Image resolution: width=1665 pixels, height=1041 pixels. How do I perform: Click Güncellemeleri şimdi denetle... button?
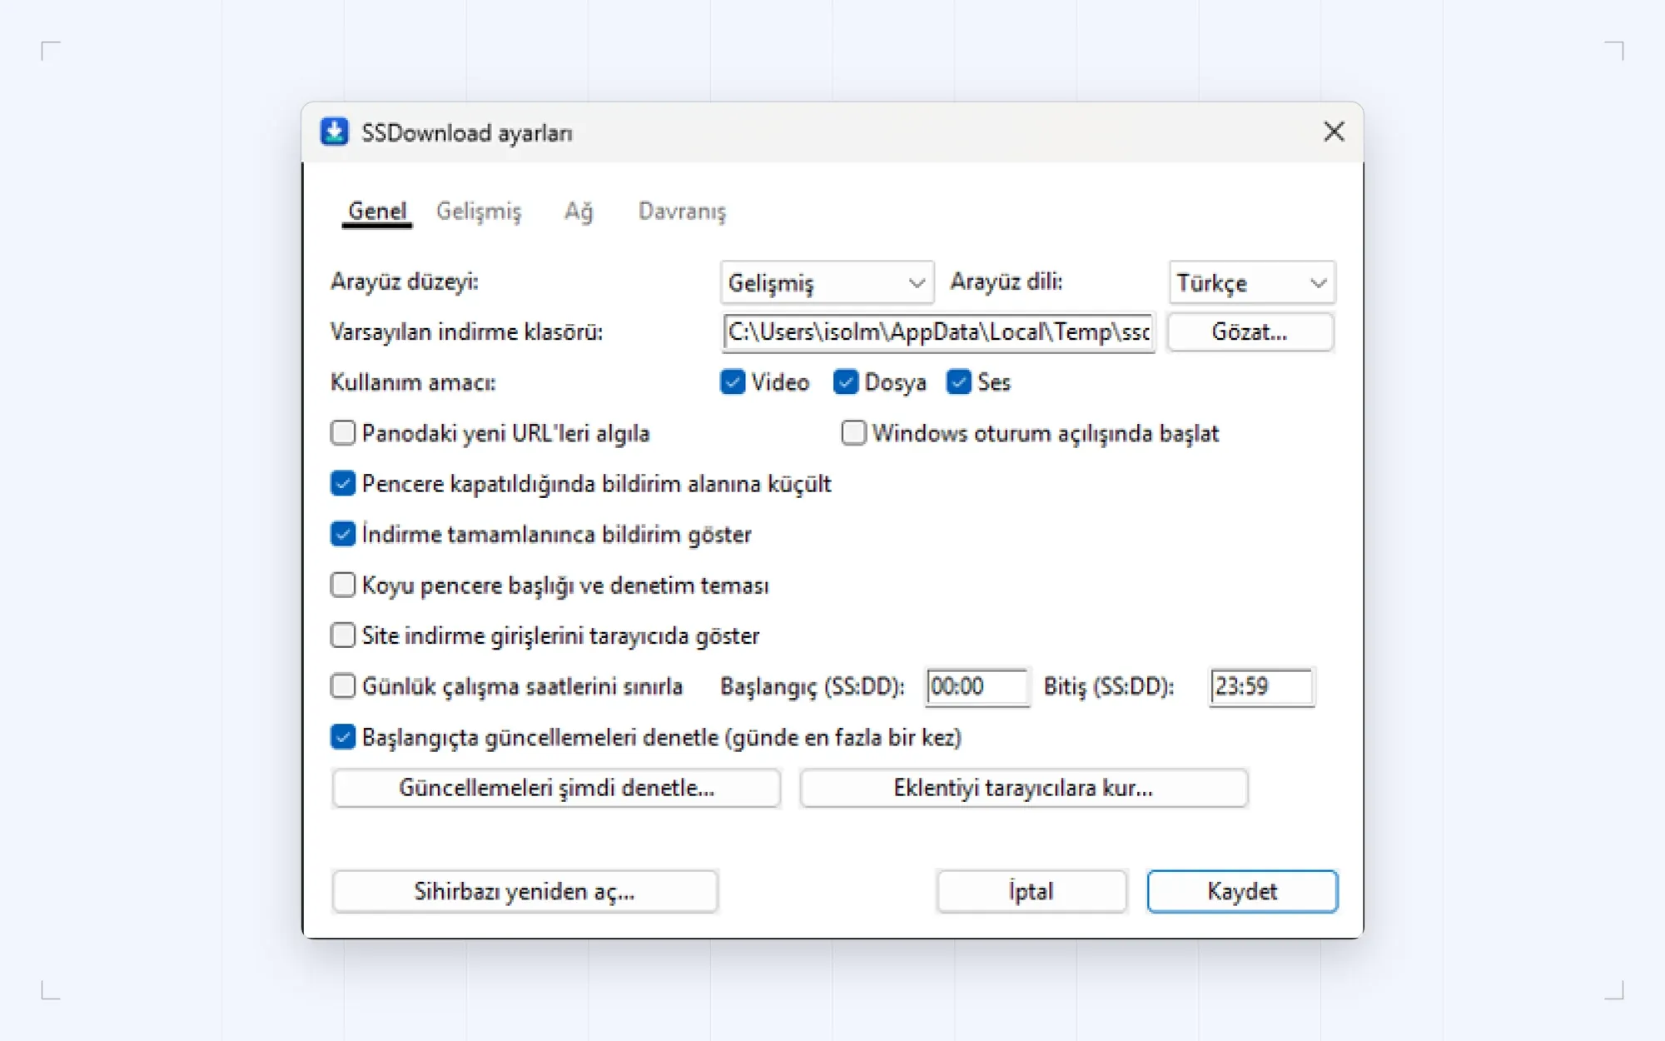click(556, 788)
